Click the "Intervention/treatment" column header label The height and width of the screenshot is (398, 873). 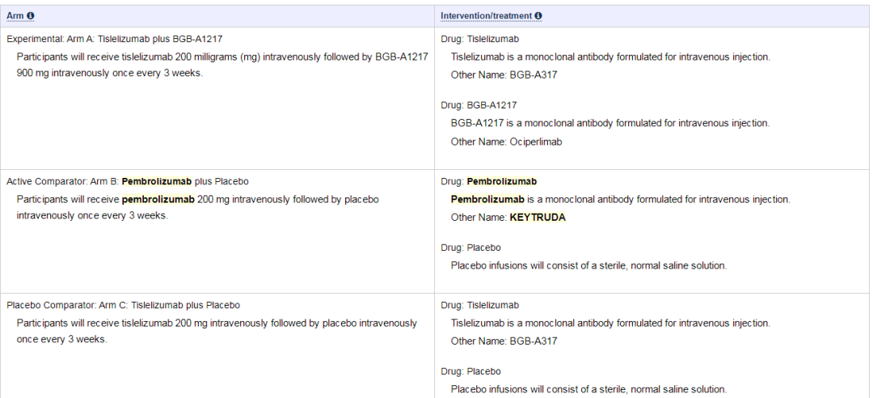pyautogui.click(x=487, y=15)
